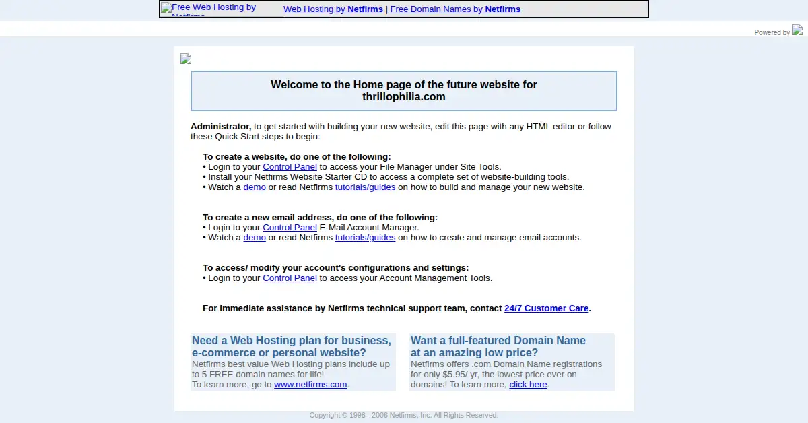Open demo link in create website section

[255, 187]
